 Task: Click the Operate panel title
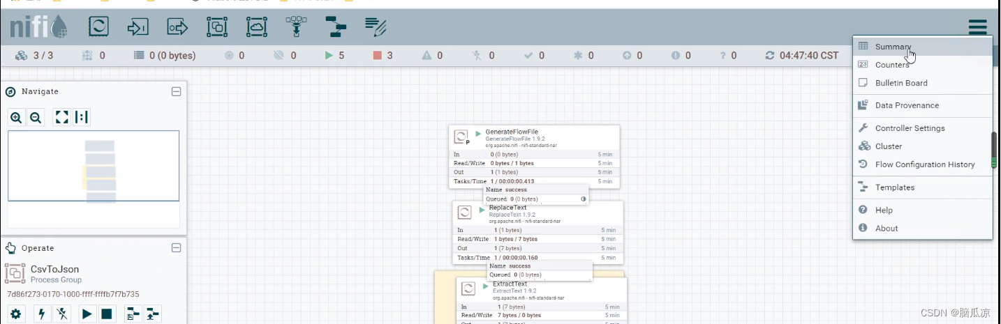pyautogui.click(x=38, y=248)
